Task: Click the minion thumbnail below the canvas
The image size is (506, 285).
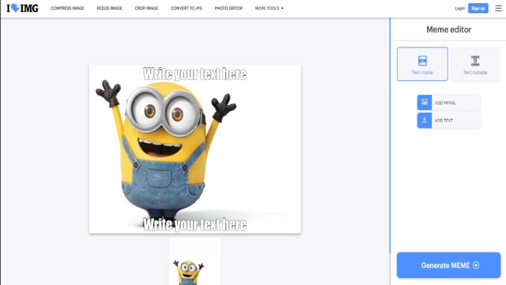Action: [195, 262]
